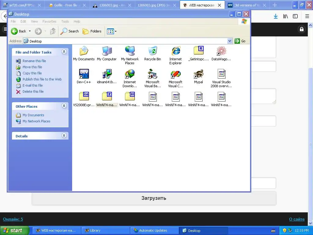This screenshot has height=235, width=313.
Task: Open the File menu
Action: tap(13, 21)
